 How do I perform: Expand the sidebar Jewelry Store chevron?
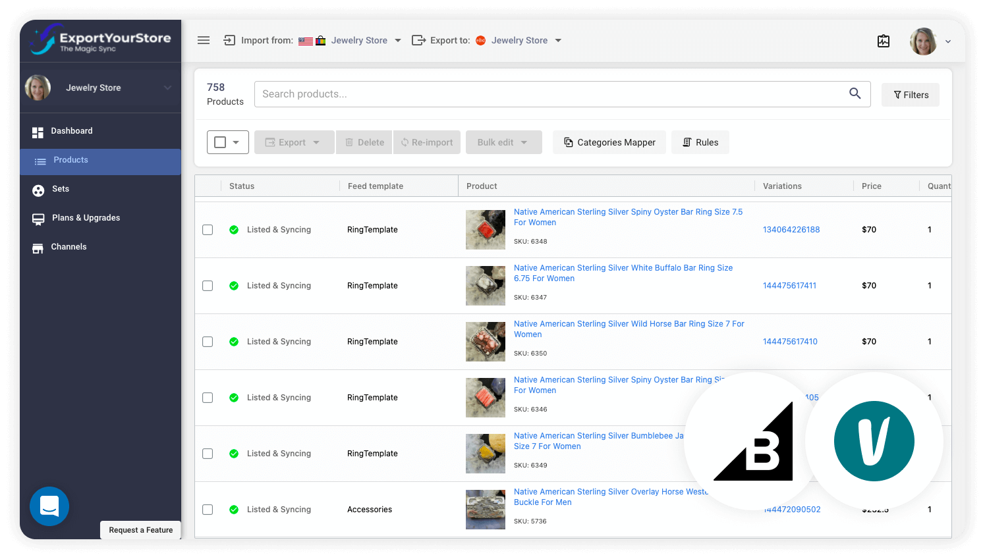click(167, 88)
